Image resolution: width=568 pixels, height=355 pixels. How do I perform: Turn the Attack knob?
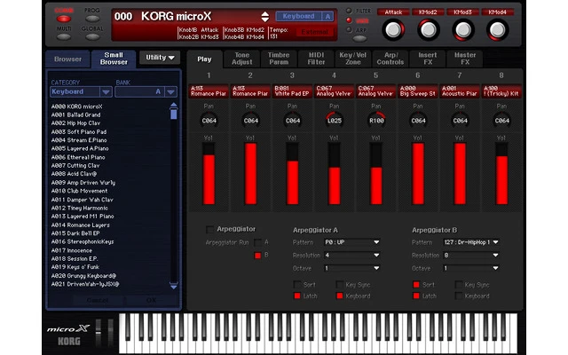click(393, 29)
